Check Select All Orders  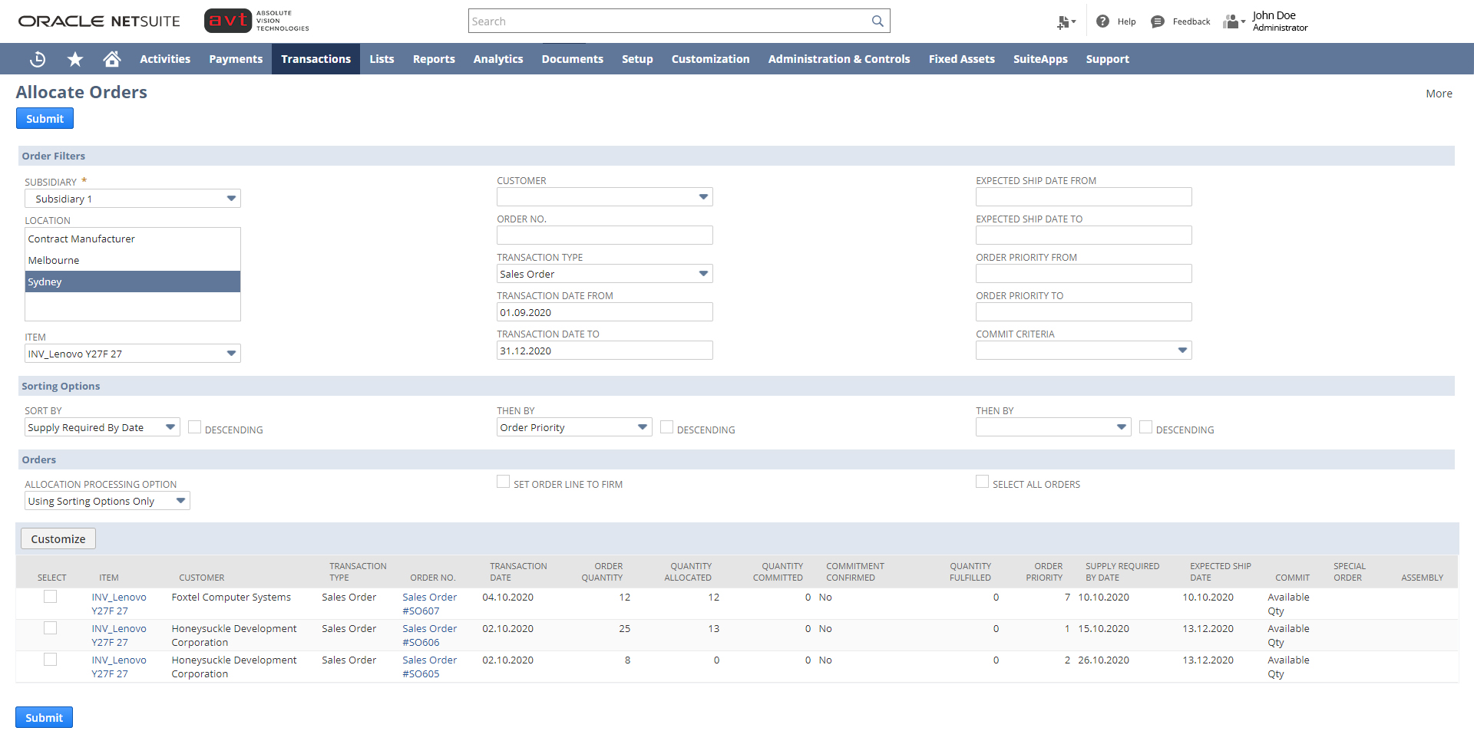click(x=982, y=481)
